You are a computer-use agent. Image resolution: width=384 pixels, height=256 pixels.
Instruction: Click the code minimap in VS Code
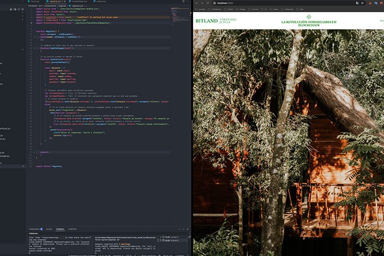coord(180,16)
